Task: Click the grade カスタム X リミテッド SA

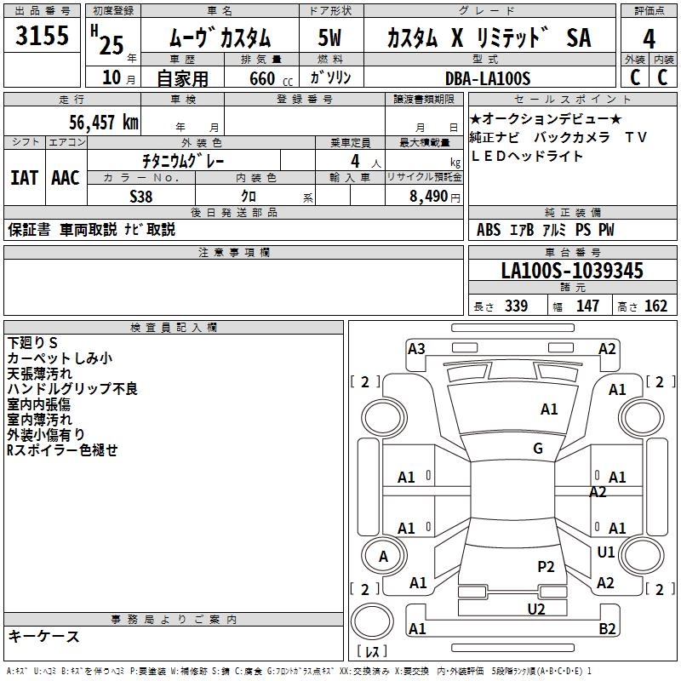Action: pyautogui.click(x=489, y=37)
